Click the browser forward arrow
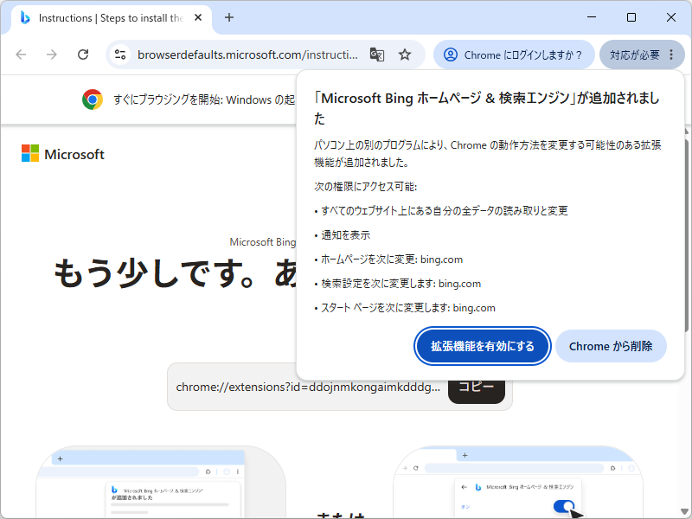The width and height of the screenshot is (692, 519). click(52, 54)
